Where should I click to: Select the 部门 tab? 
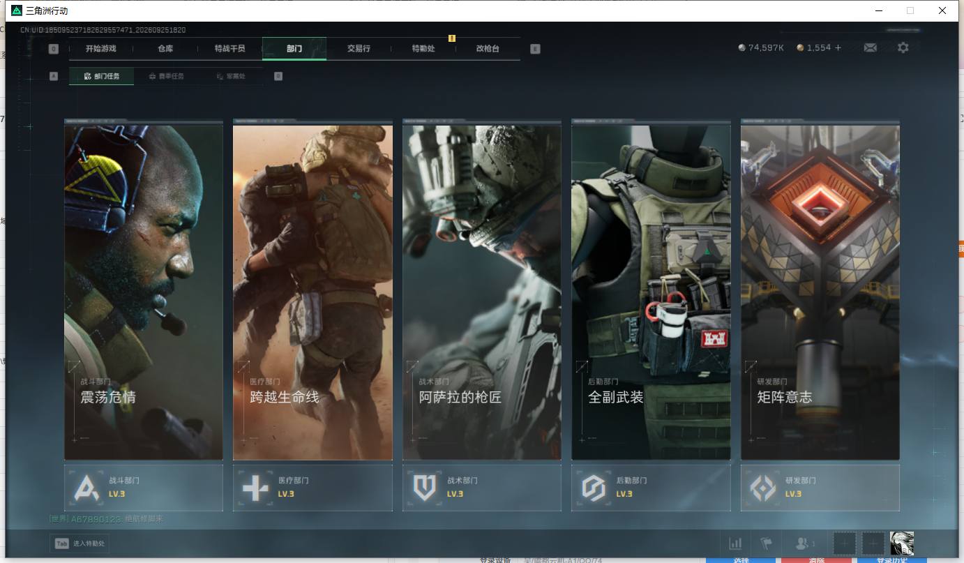294,49
